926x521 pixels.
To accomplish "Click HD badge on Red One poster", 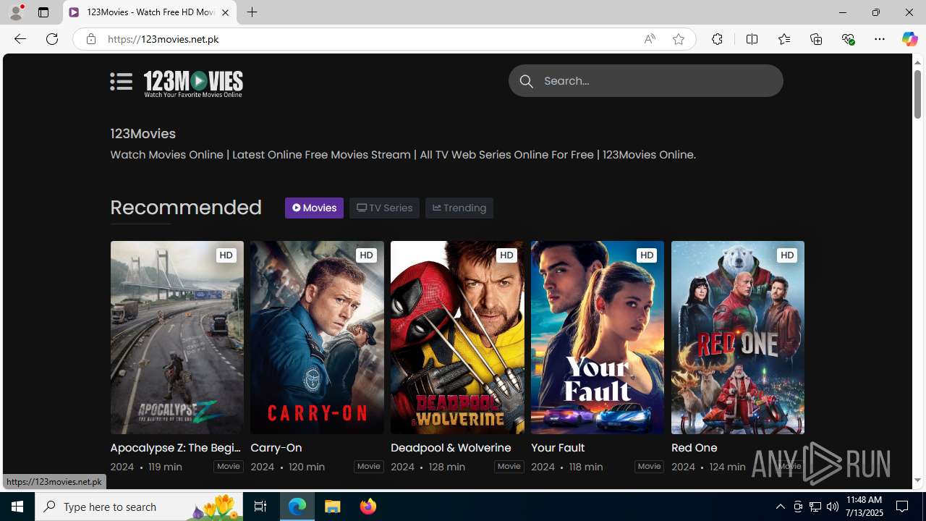I will tap(787, 255).
